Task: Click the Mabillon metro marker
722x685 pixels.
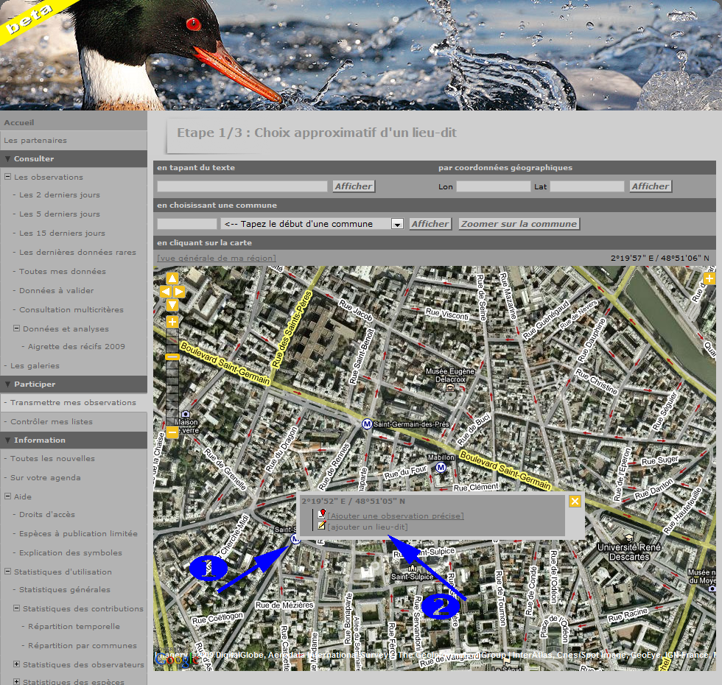Action: (x=441, y=467)
